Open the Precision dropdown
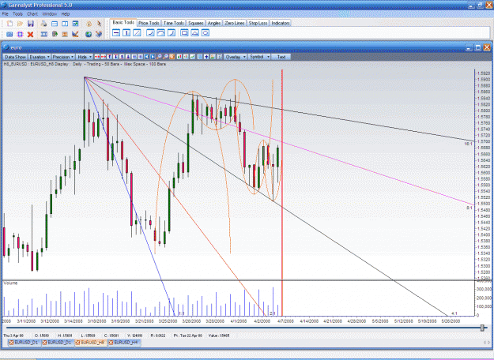 click(63, 57)
